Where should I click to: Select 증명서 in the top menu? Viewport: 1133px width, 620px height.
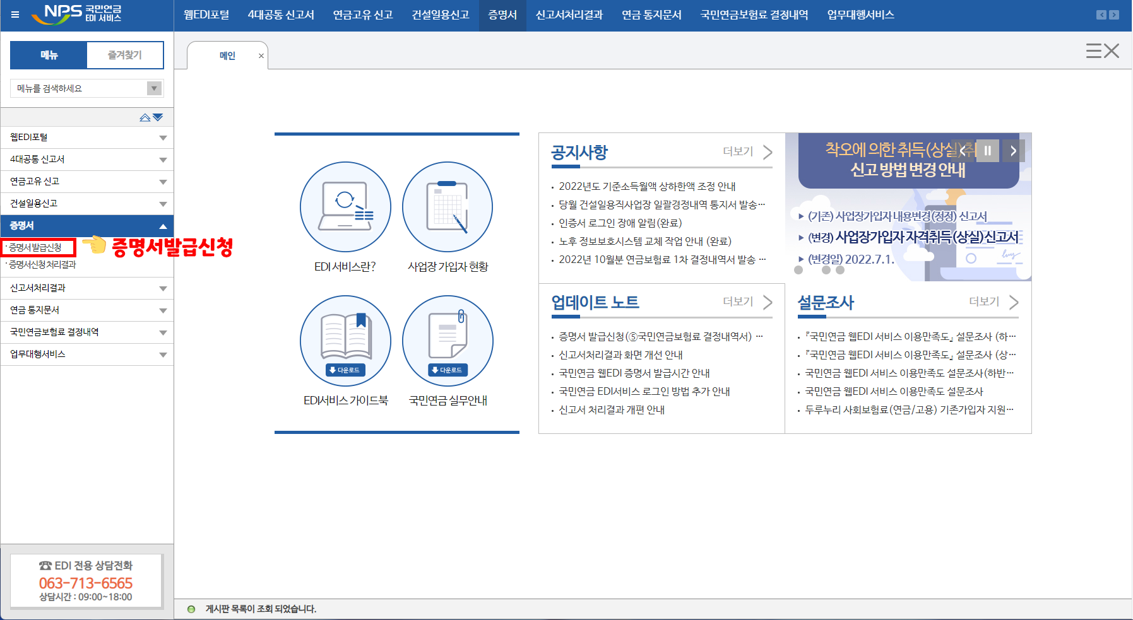(502, 15)
